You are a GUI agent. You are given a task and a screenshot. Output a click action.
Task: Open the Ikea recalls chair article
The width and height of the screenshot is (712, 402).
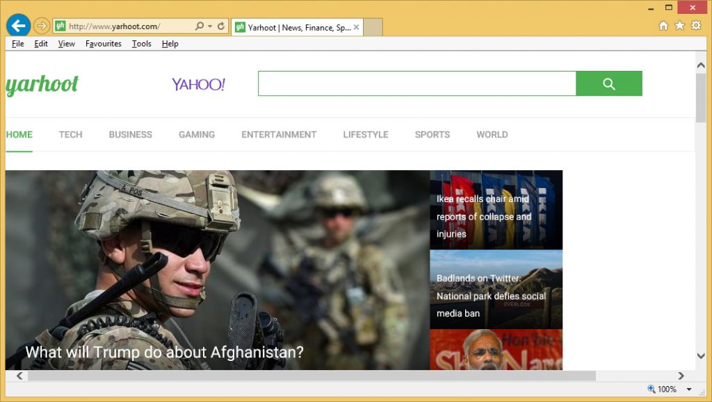coord(496,210)
